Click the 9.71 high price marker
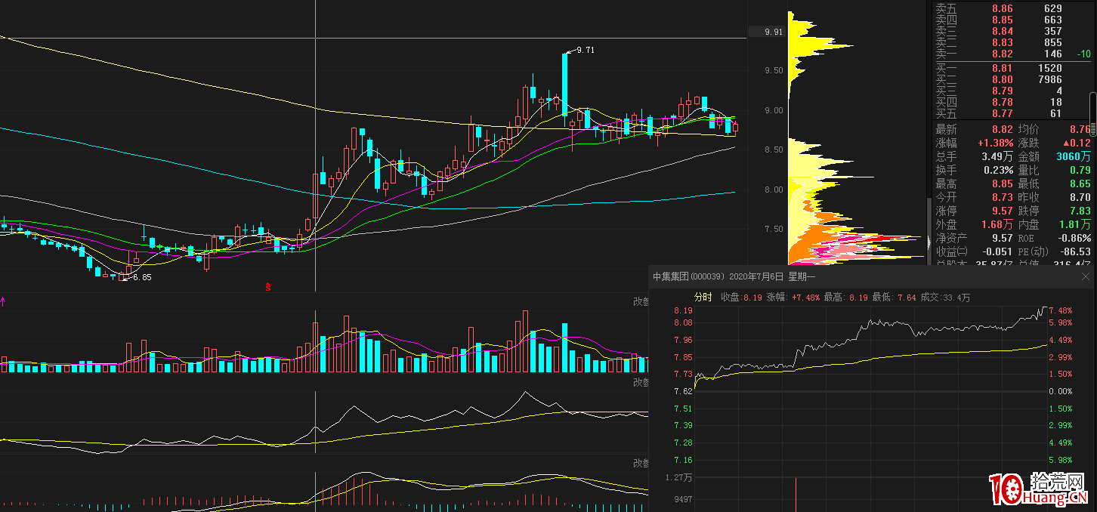 pos(585,50)
